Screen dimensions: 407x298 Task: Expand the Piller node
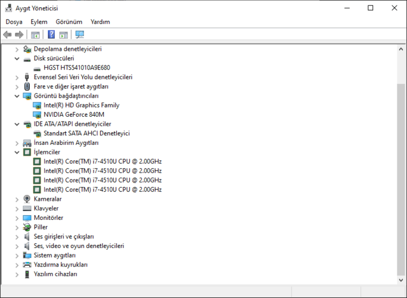(x=17, y=228)
